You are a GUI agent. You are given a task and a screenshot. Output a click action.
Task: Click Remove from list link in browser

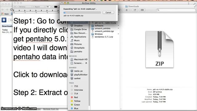(51, 109)
